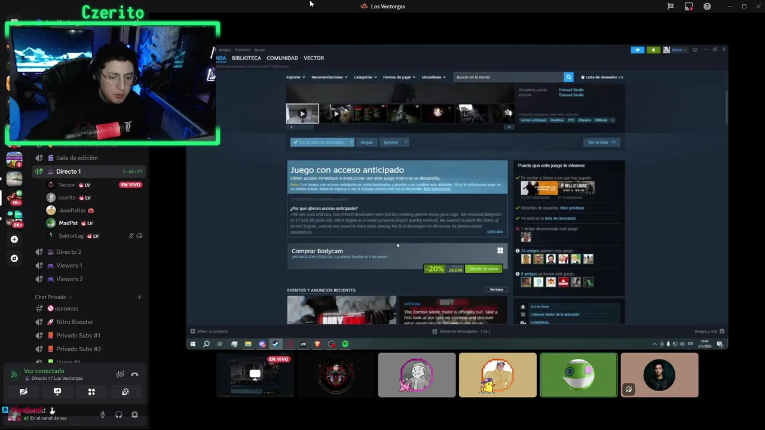Click the Steam store search magnifier button
Image resolution: width=765 pixels, height=430 pixels.
tap(568, 77)
